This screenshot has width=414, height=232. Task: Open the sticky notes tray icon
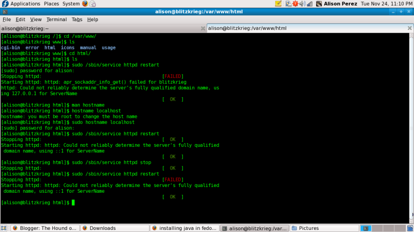278,4
